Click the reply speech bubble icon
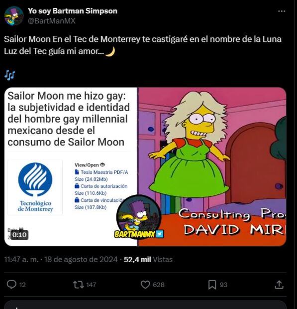This screenshot has height=309, width=297. click(x=11, y=285)
